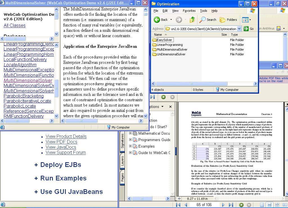Switch to the Pages side tab
The height and width of the screenshot is (208, 288).
pos(123,177)
